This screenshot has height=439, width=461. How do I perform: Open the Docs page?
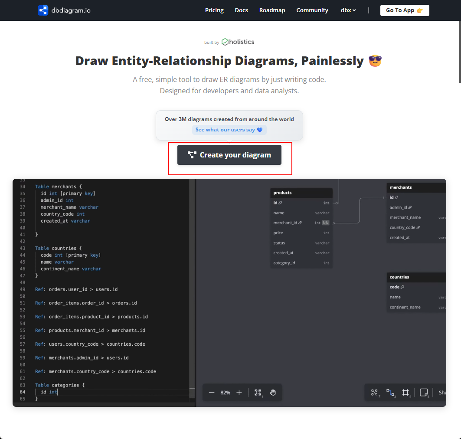(242, 10)
